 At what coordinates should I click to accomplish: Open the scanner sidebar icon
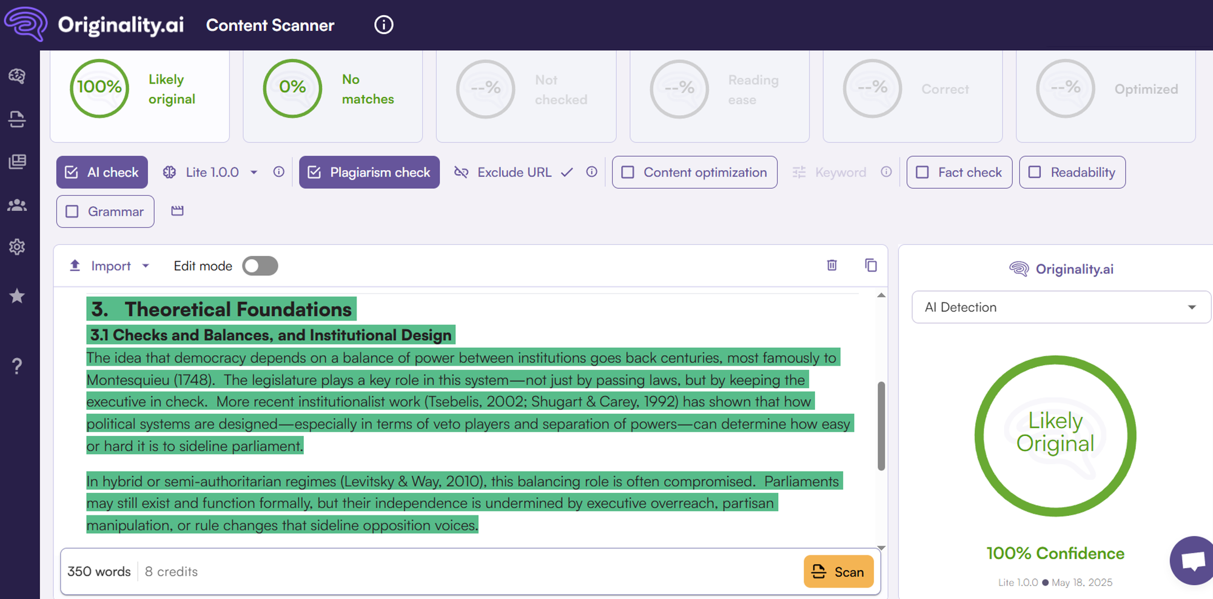point(17,119)
